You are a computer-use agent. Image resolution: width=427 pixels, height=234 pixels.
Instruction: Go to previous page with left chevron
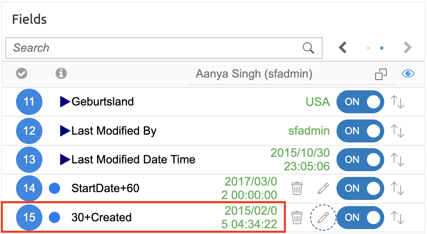tap(343, 48)
